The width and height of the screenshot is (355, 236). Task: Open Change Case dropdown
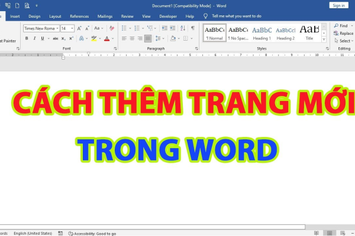point(98,28)
